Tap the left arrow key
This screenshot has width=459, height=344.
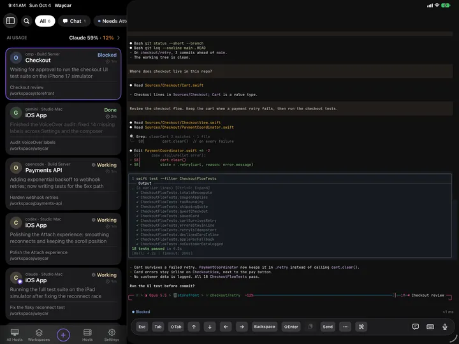tap(226, 327)
